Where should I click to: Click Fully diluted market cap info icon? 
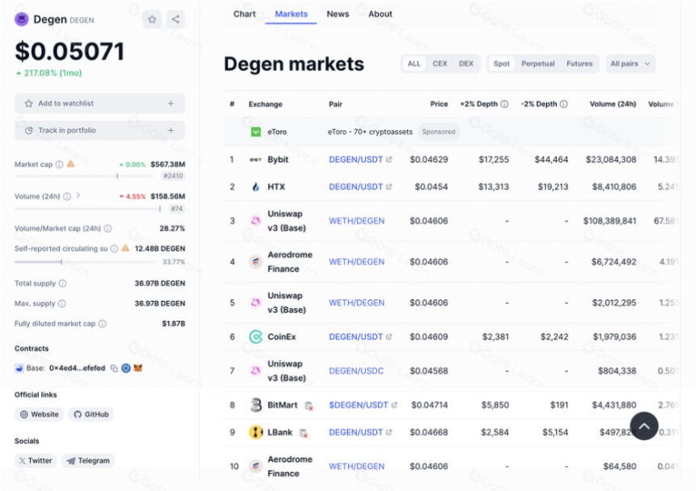pyautogui.click(x=103, y=324)
